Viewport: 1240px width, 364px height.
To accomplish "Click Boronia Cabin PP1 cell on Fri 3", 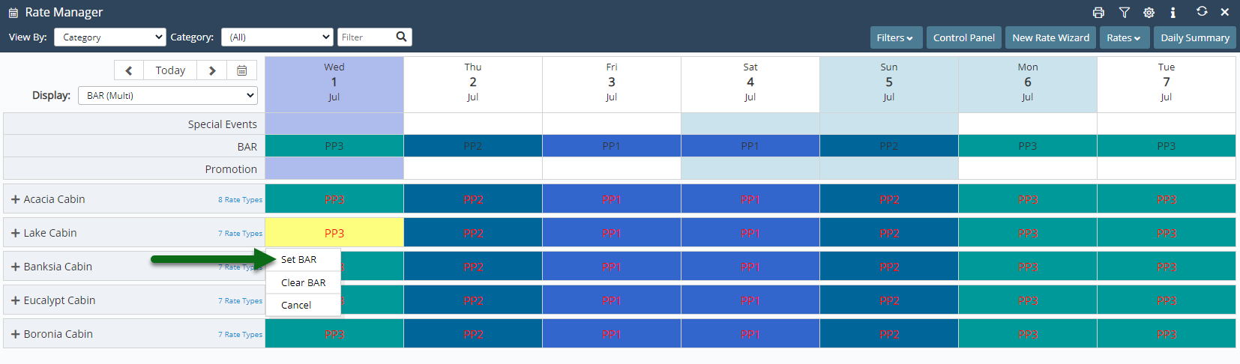I will 612,334.
